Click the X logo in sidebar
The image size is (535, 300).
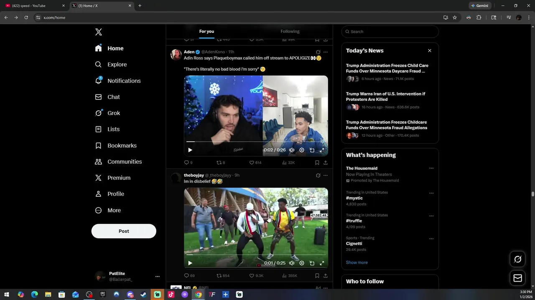click(99, 32)
